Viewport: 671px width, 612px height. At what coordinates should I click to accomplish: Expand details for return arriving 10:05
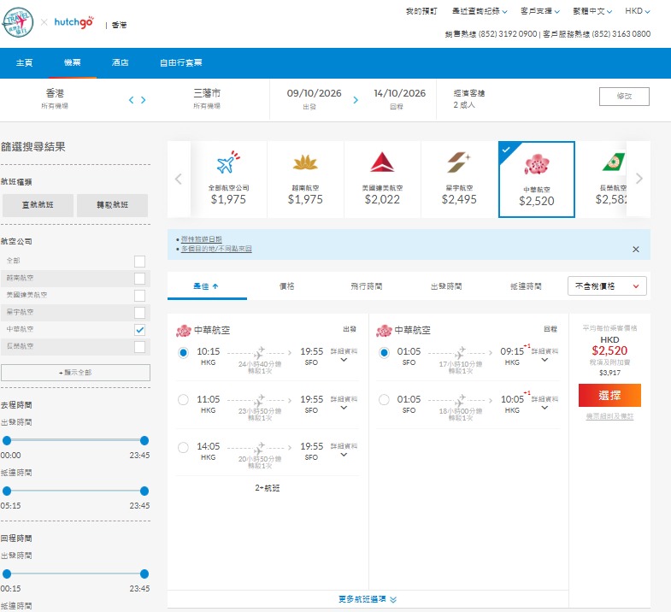(544, 403)
